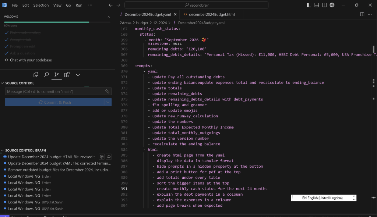Open the Edit menu
This screenshot has width=377, height=217.
[x=25, y=5]
